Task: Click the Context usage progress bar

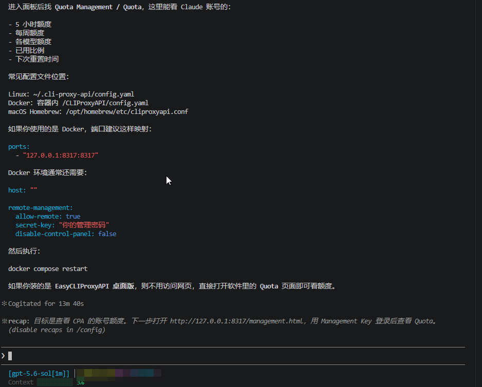Action: (54, 382)
